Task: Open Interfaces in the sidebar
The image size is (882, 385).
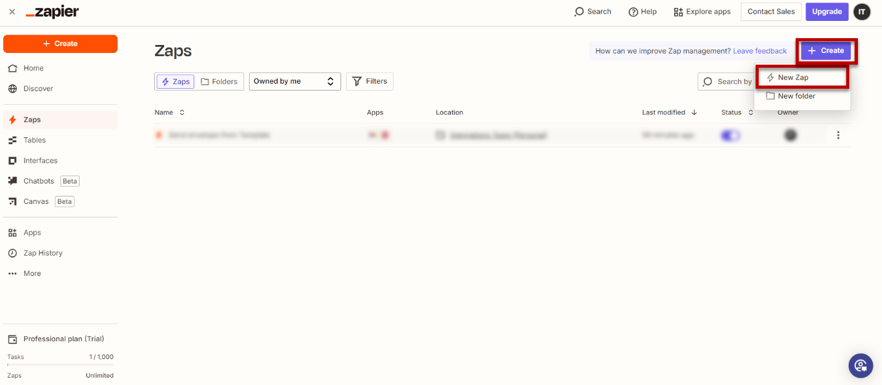Action: click(60, 161)
